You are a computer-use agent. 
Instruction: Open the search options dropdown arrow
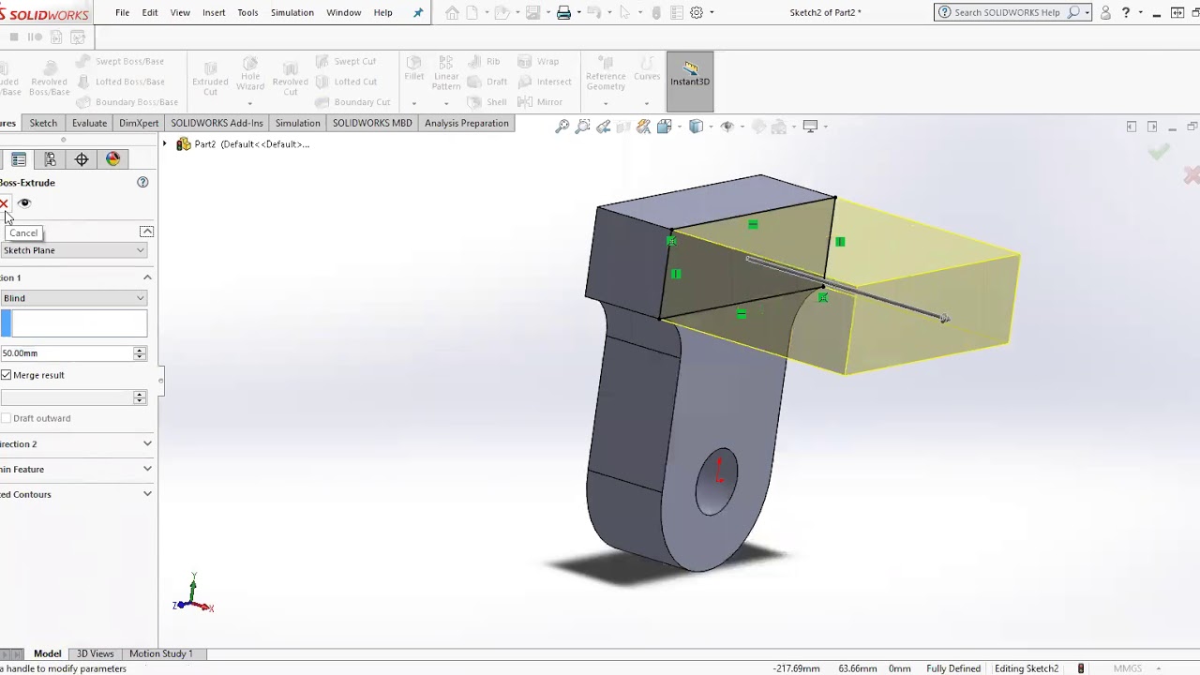(1087, 12)
